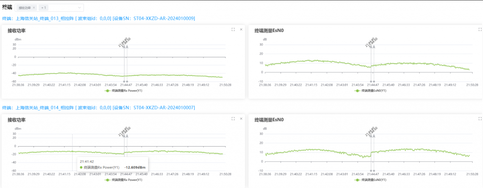Toggle 终端测量EsN0(Y1) legend in terminal 014 chart
This screenshot has height=188, width=483.
(x=370, y=180)
